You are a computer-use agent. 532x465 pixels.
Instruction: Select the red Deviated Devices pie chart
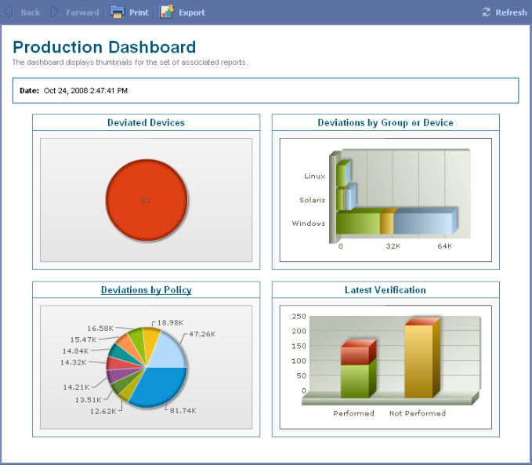tap(147, 201)
